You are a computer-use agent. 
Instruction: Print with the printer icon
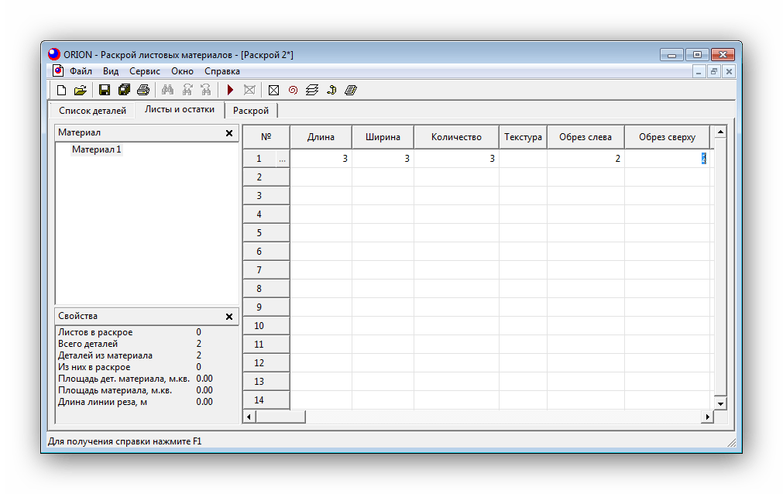143,90
